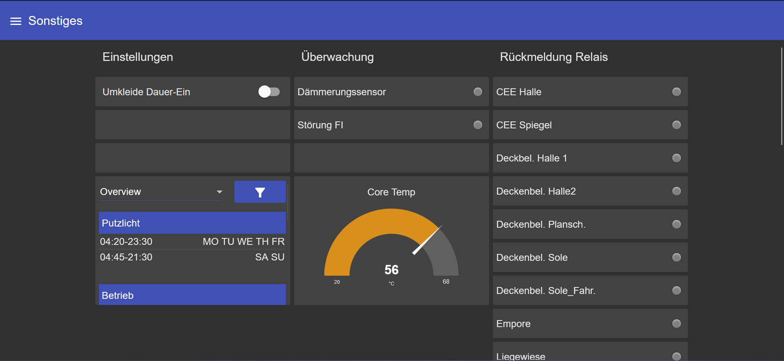Image resolution: width=784 pixels, height=361 pixels.
Task: Click the 04:45-21:30 schedule entry
Action: click(192, 257)
